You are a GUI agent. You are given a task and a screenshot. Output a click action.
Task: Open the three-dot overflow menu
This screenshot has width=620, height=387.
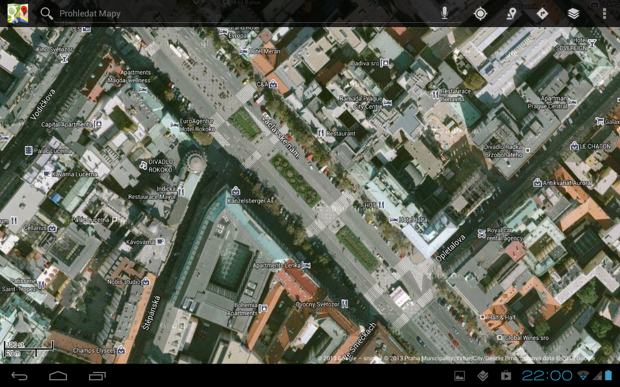tap(604, 13)
